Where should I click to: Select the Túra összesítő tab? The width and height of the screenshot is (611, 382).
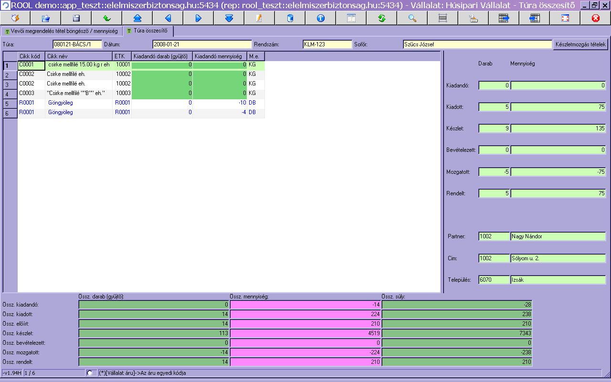[147, 31]
